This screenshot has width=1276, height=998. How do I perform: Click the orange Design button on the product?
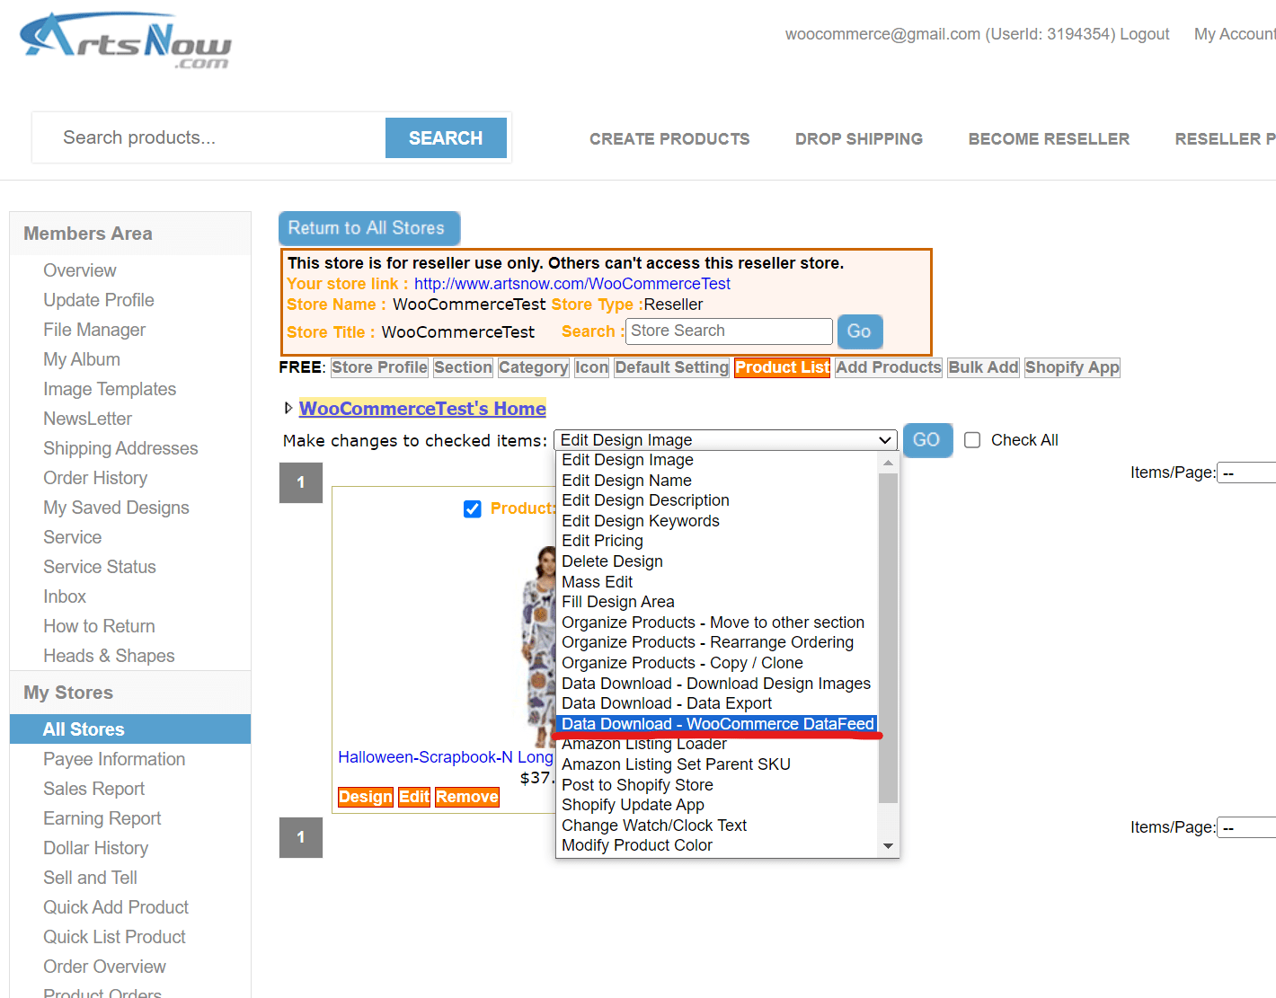point(365,797)
